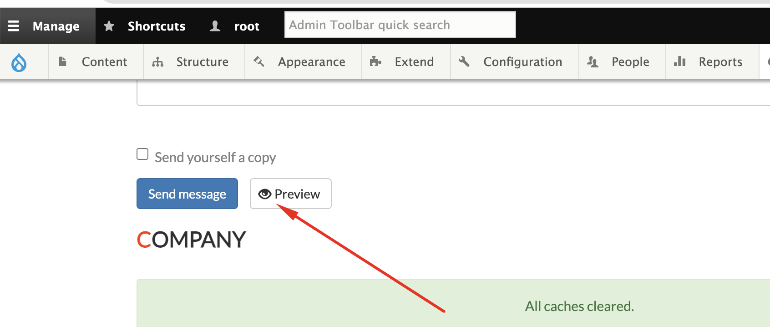Click the Drupal droplet logo icon
770x327 pixels.
click(19, 61)
